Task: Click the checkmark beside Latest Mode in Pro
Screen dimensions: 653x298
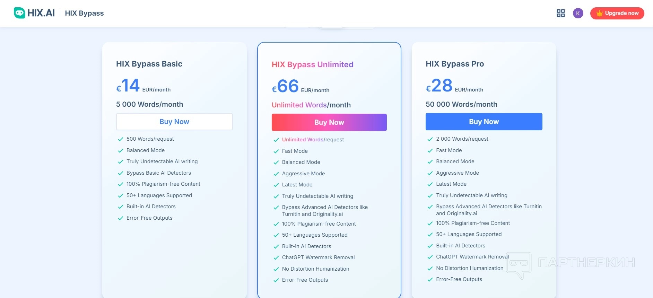Action: tap(430, 184)
